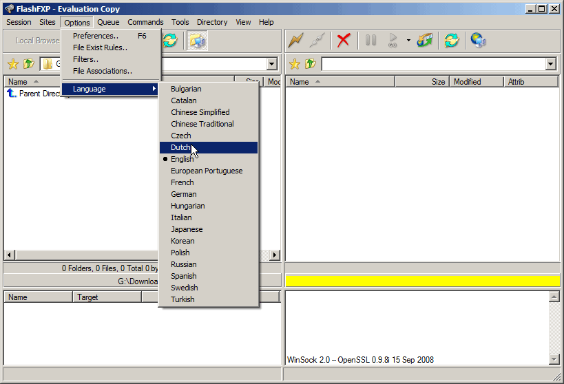Select Japanese language
This screenshot has height=384, width=564.
click(209, 229)
